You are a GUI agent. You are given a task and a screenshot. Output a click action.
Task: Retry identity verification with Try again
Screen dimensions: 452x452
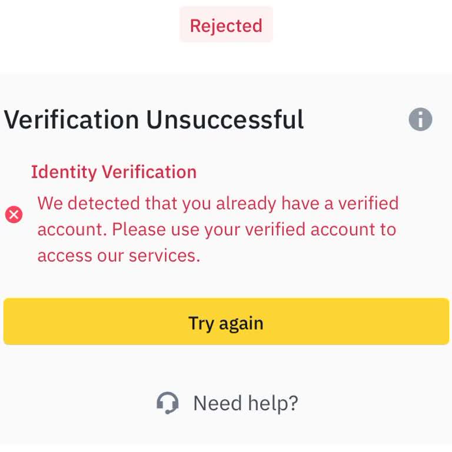pyautogui.click(x=226, y=322)
